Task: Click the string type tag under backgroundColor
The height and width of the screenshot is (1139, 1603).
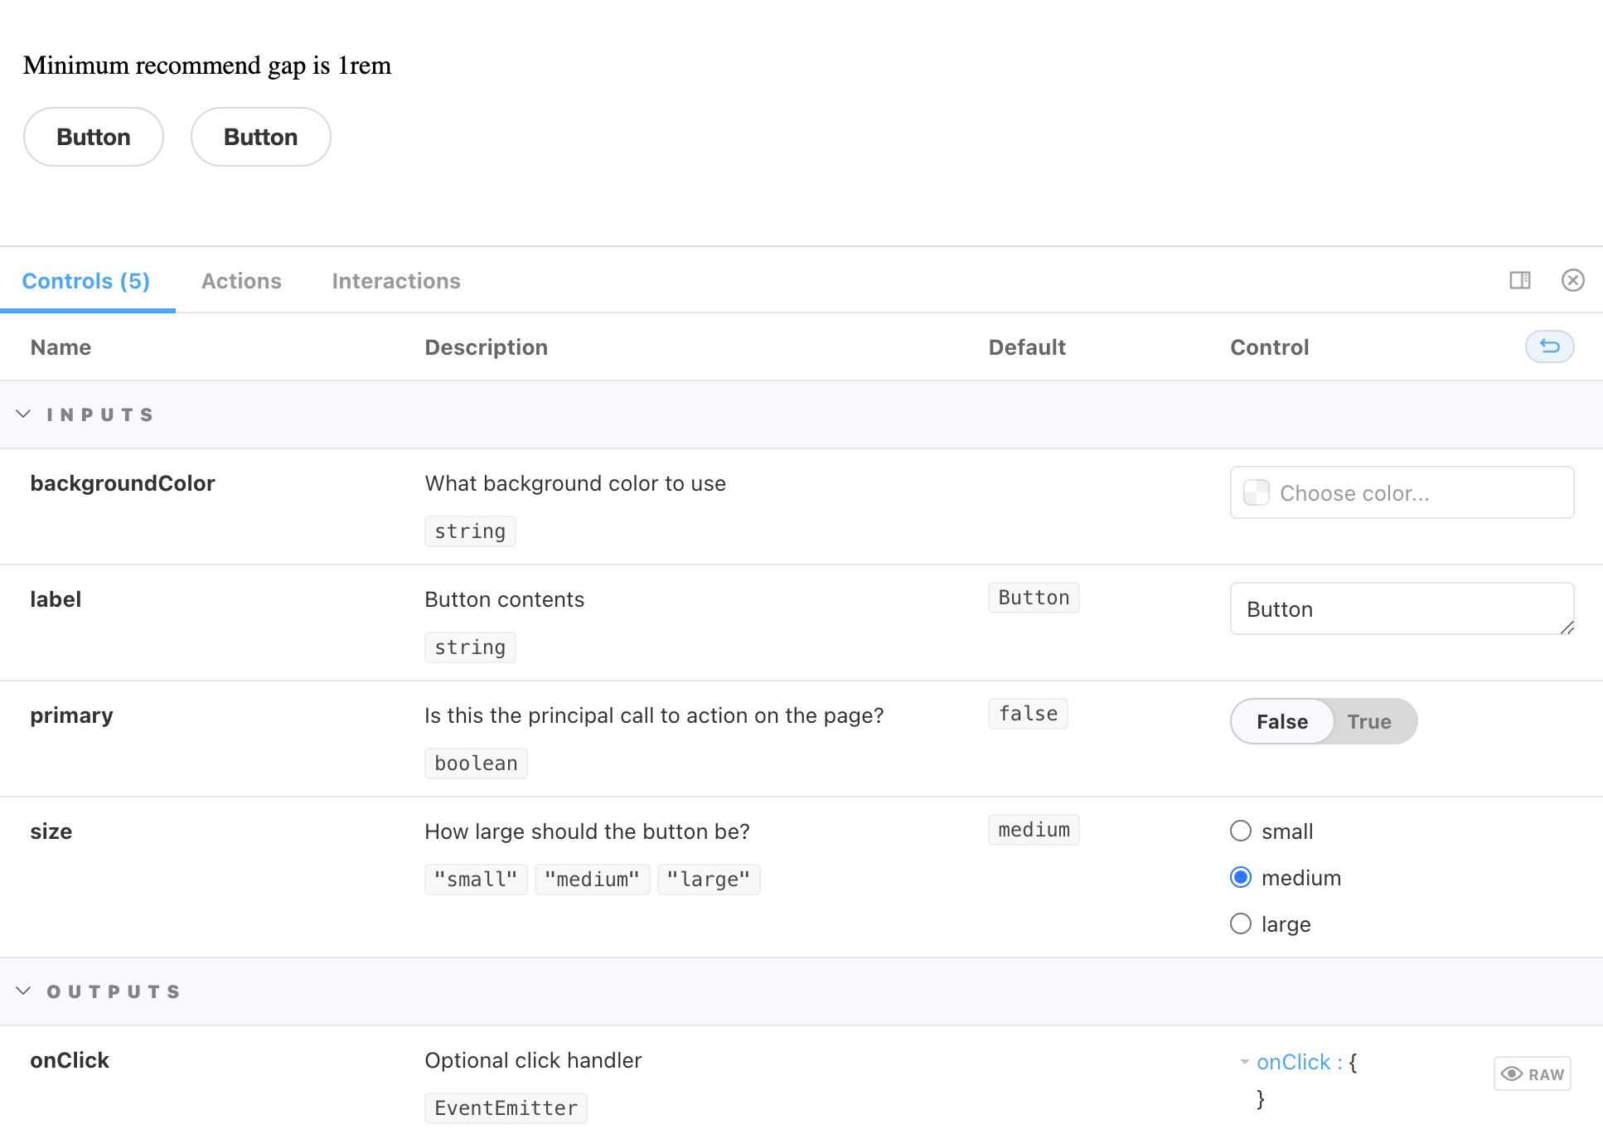Action: coord(470,531)
